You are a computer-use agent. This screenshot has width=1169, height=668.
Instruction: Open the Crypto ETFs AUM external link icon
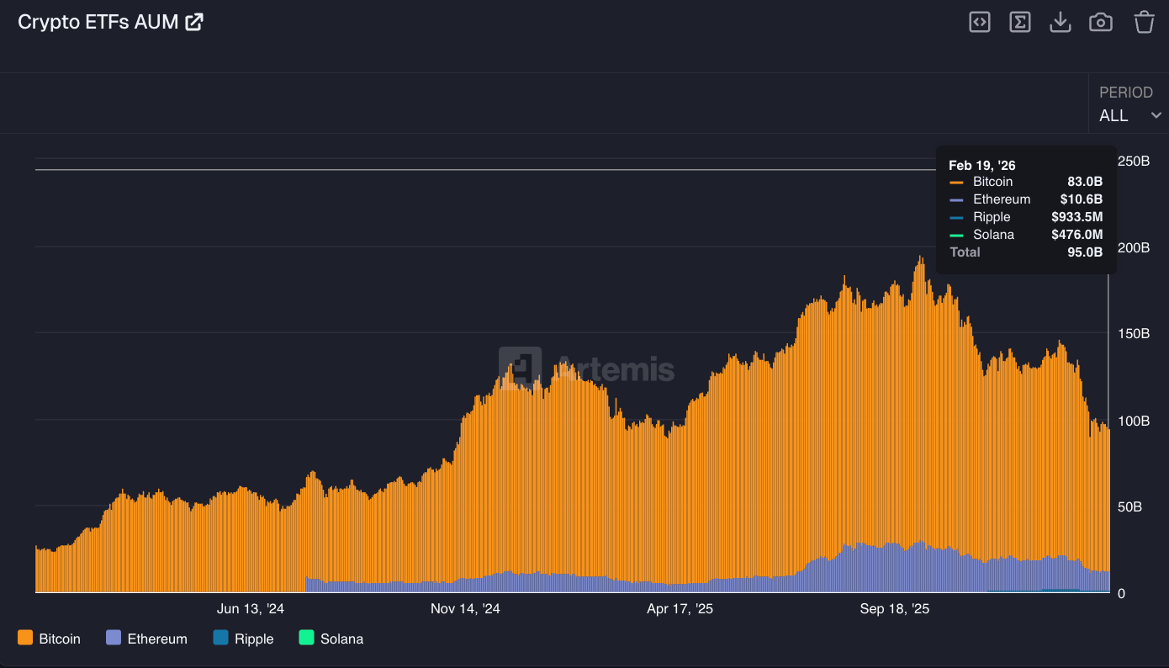[194, 22]
